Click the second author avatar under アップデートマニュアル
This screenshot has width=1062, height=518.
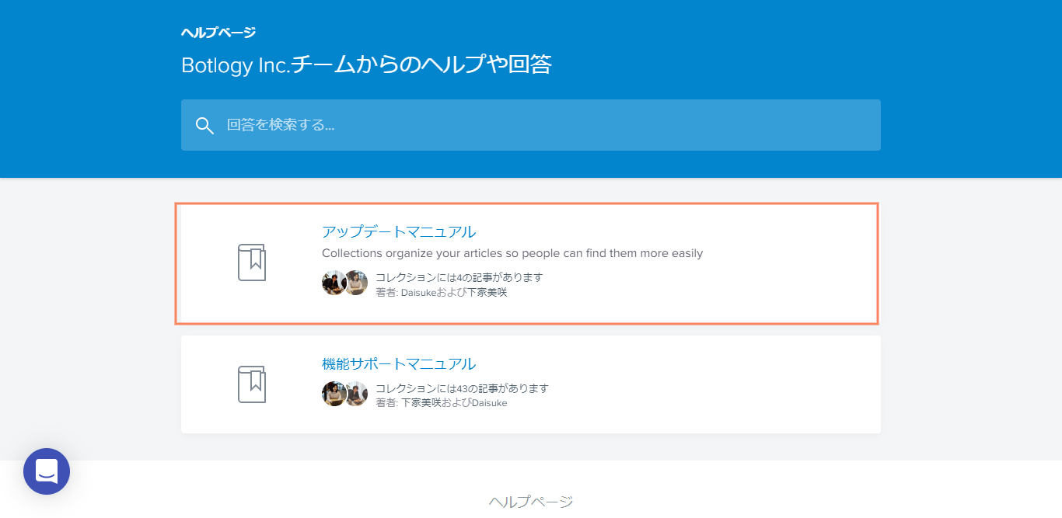click(x=356, y=283)
